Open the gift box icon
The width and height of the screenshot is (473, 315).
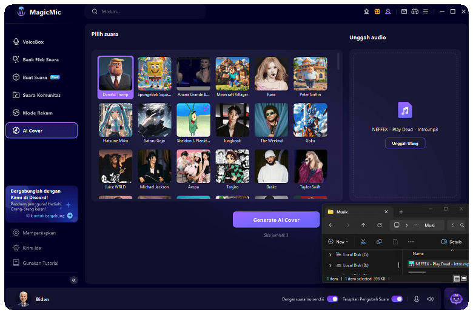[377, 12]
